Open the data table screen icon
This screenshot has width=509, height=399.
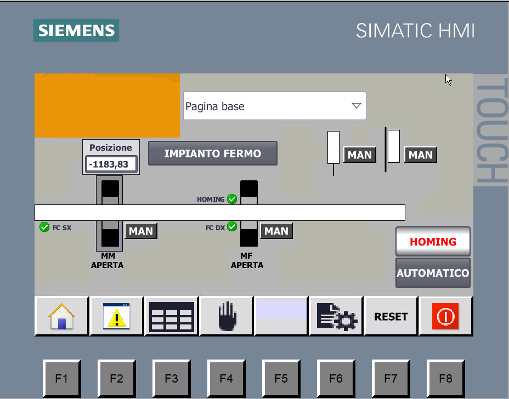[171, 316]
